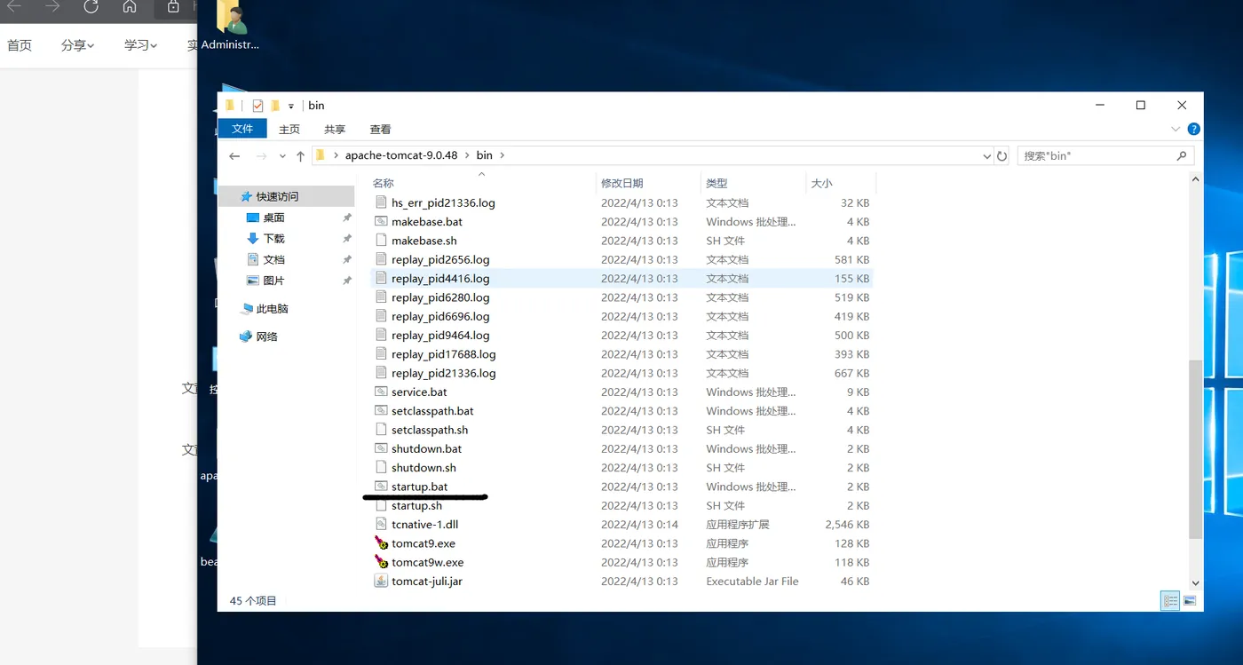Go back with the left arrow
Screen dimensions: 1243x665
pos(234,155)
